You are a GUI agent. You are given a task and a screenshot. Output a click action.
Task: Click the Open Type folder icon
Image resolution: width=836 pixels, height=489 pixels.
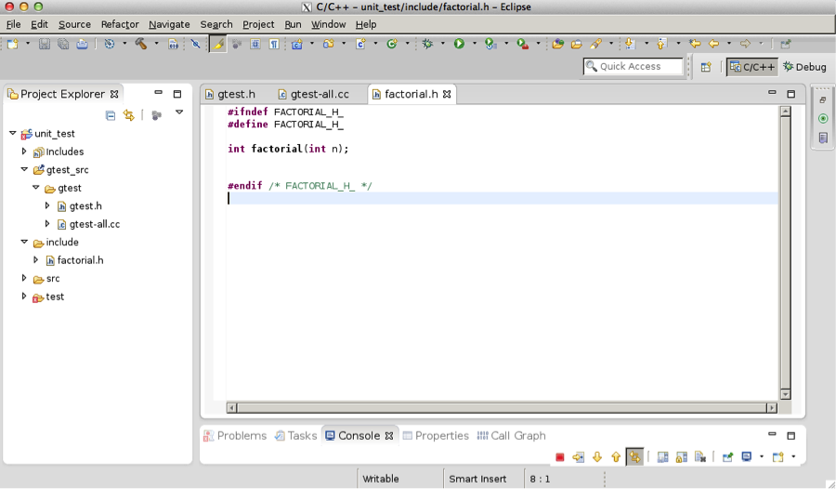click(557, 44)
